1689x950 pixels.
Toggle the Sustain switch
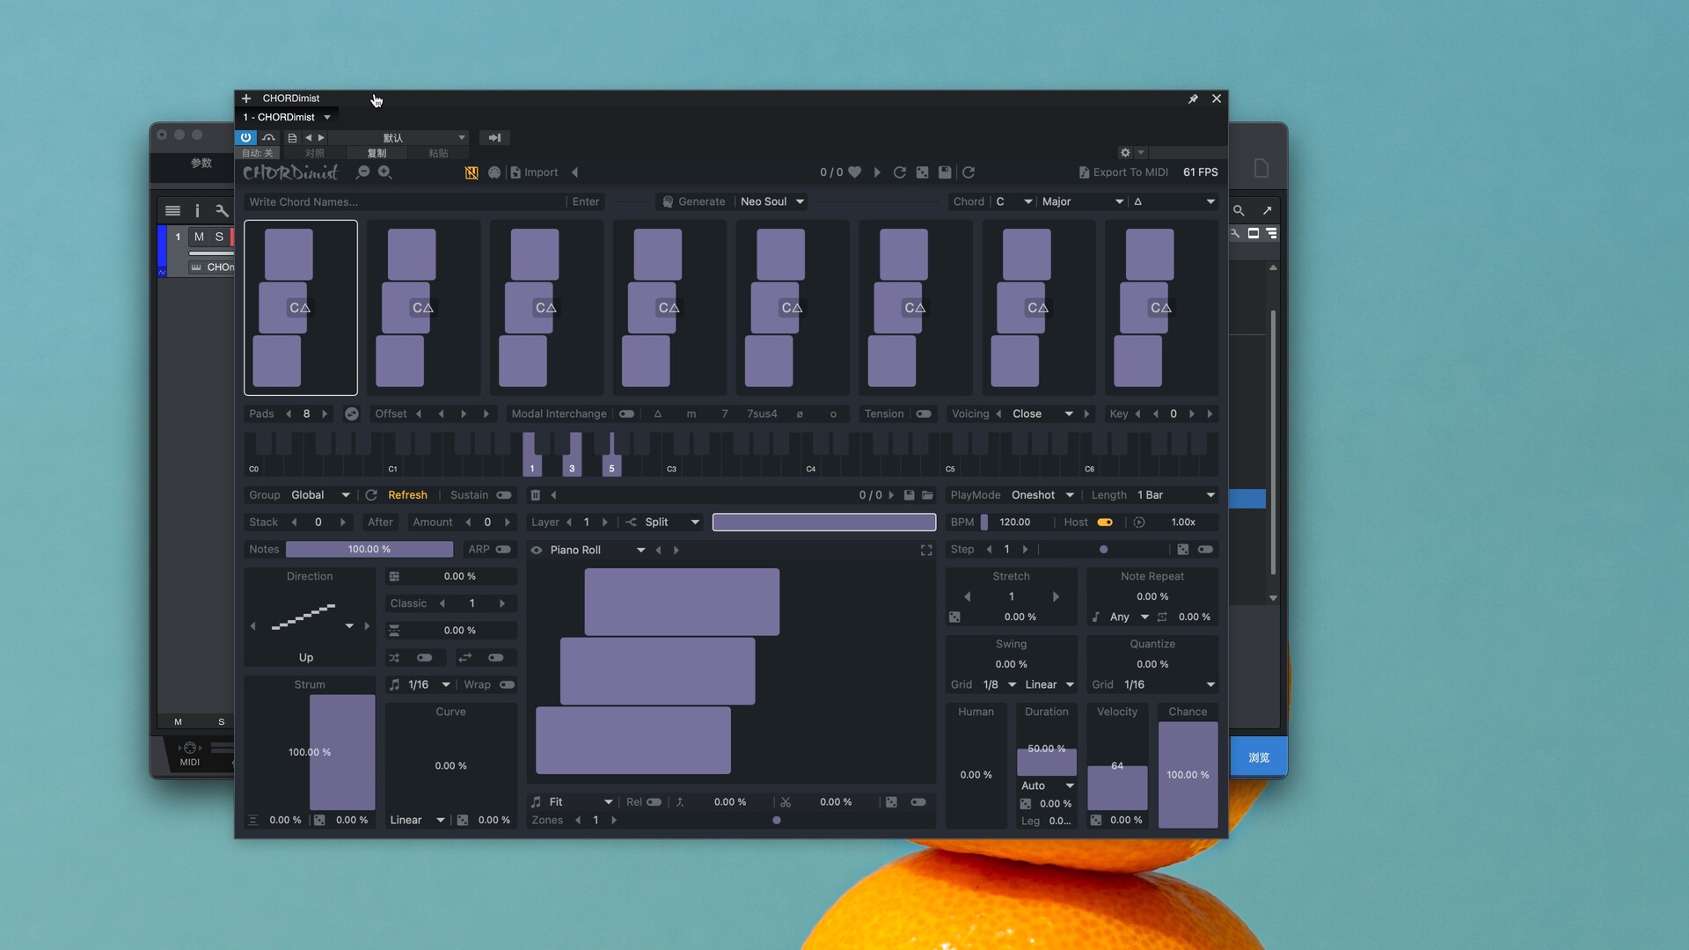point(504,495)
